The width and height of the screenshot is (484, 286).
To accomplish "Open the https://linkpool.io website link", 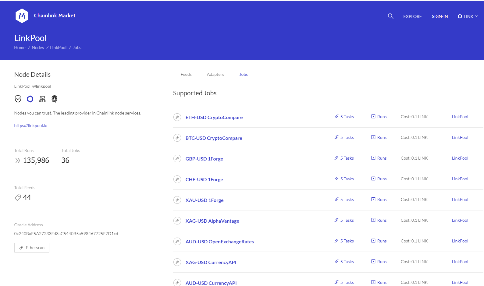I will 31,125.
